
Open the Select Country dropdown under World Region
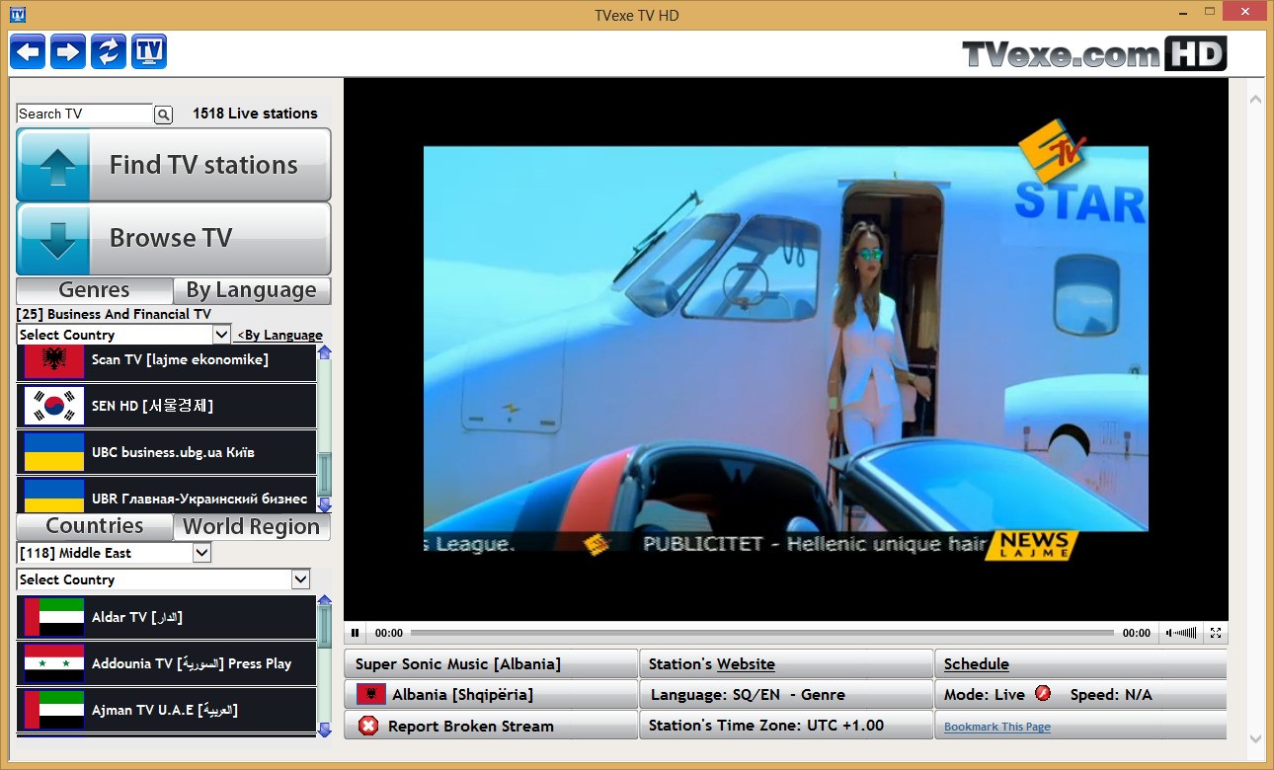click(163, 579)
